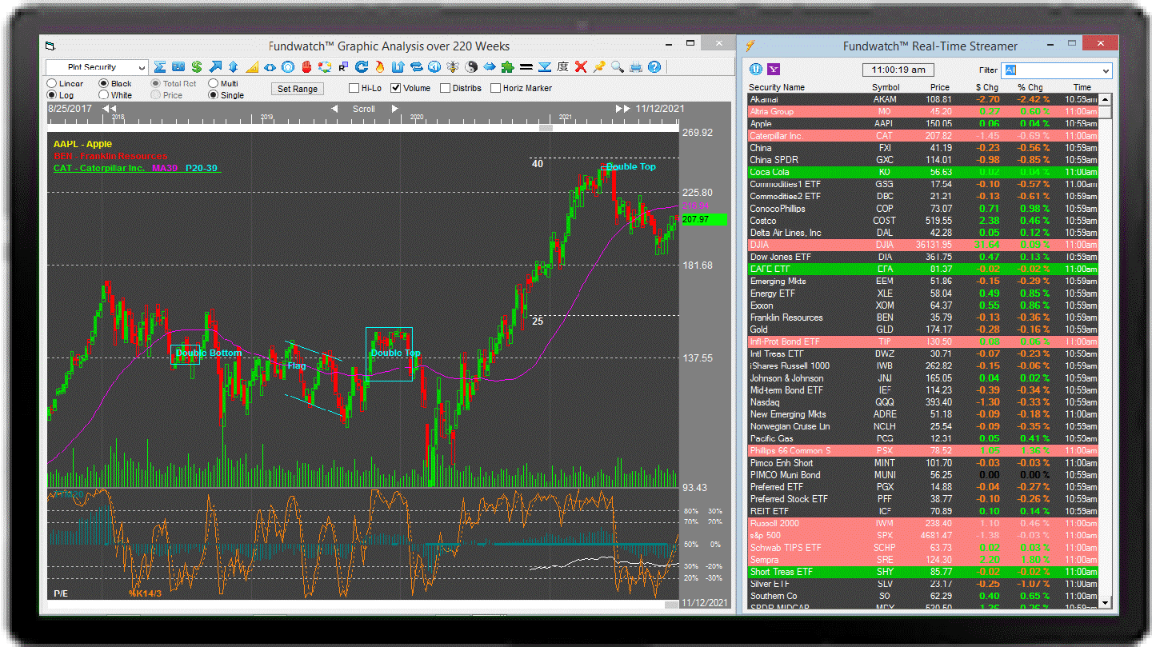The image size is (1152, 647).
Task: Click the blue swap arrows icon
Action: (x=416, y=67)
